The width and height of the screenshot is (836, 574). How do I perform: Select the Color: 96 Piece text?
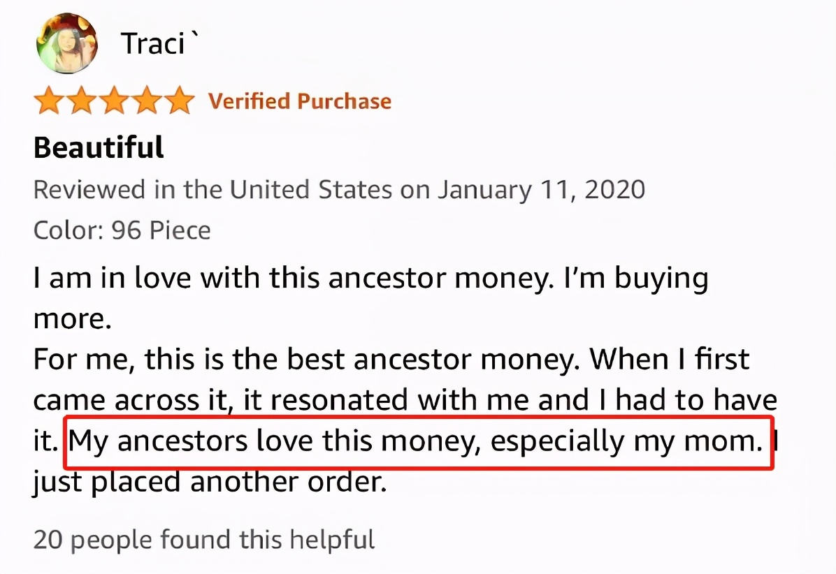[122, 230]
